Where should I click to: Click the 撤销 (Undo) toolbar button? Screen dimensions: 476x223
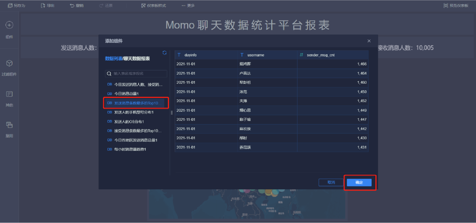click(76, 5)
